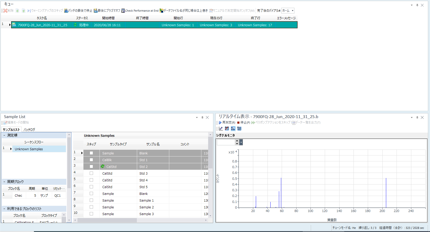Click the 開始時間 column header
The image size is (430, 232).
108,18
